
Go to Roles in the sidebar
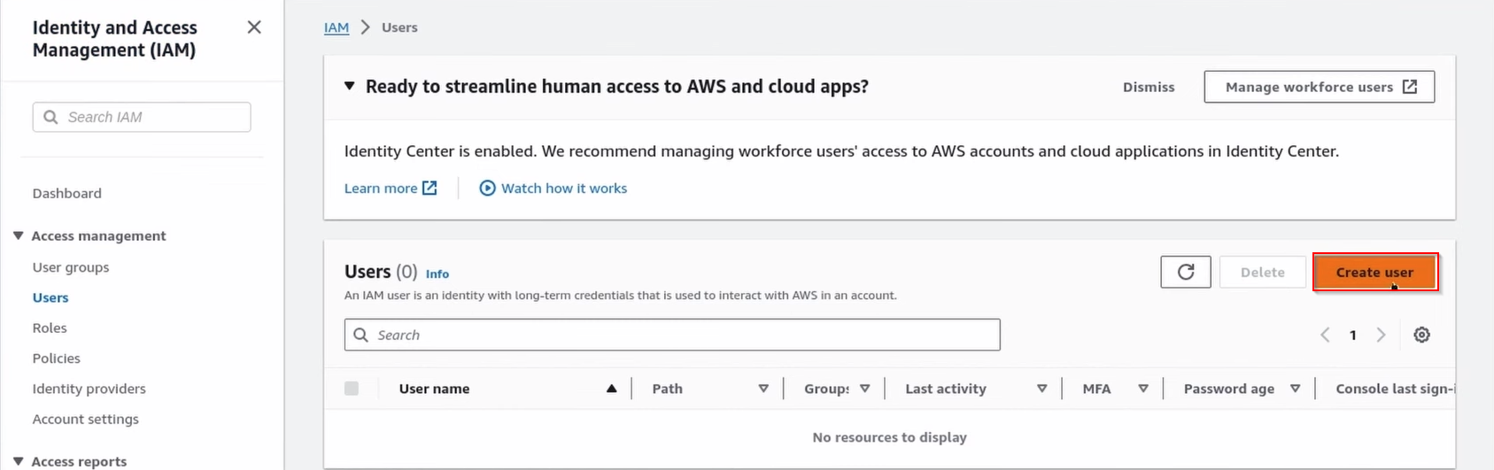(50, 327)
